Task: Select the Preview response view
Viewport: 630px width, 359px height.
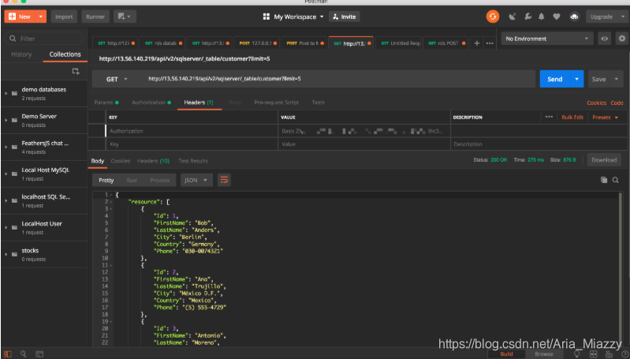Action: point(160,180)
